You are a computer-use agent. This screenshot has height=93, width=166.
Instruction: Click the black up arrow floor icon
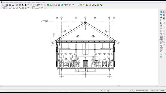tap(25, 5)
